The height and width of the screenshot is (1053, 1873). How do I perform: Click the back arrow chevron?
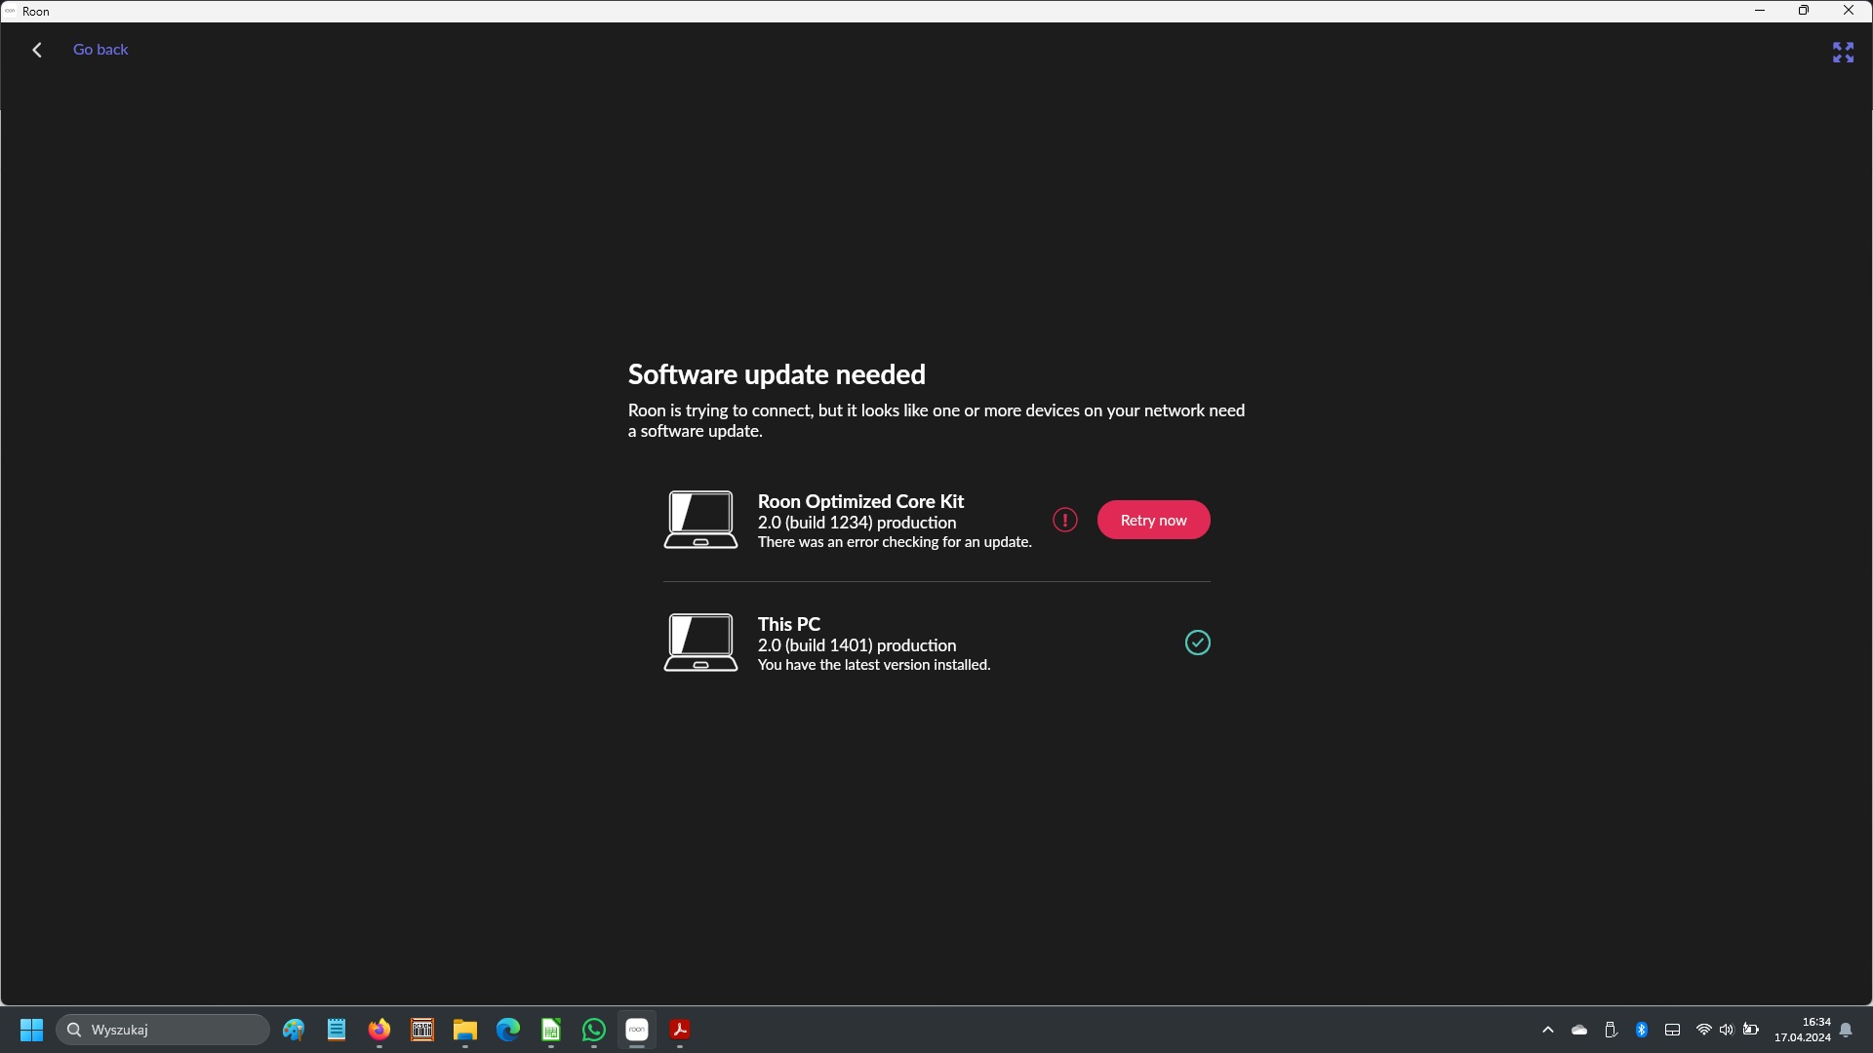(37, 50)
